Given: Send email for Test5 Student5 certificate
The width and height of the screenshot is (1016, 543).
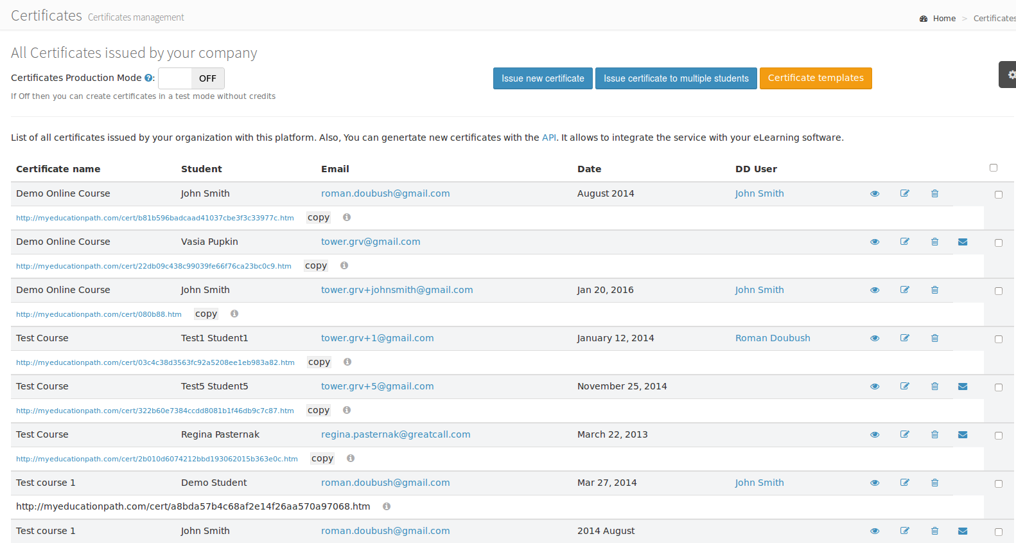Looking at the screenshot, I should click(962, 386).
